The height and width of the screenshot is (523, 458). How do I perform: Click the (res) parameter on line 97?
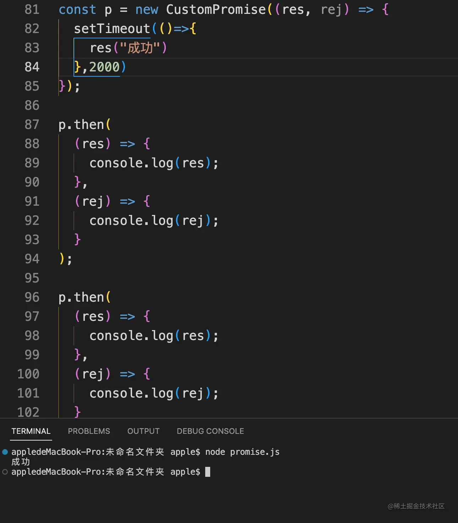[x=93, y=316]
